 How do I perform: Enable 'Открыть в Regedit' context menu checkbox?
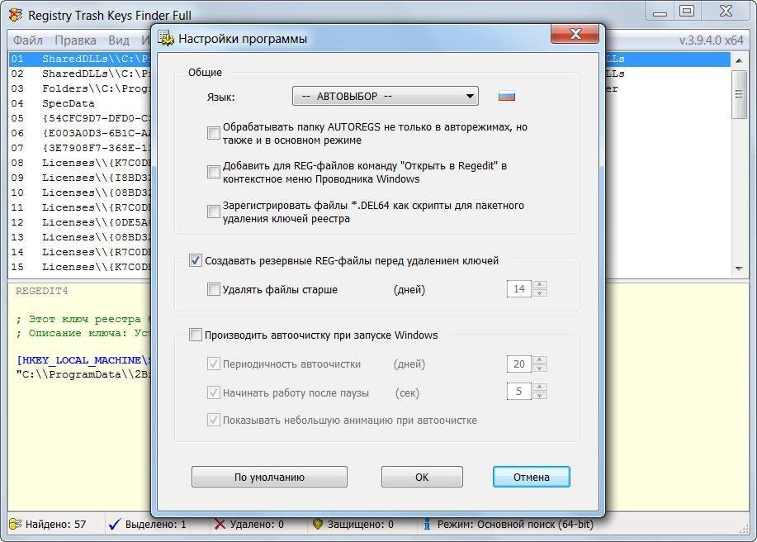[213, 172]
